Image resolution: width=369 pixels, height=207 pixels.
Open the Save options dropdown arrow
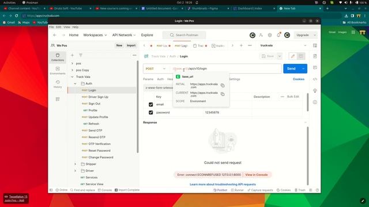point(279,56)
